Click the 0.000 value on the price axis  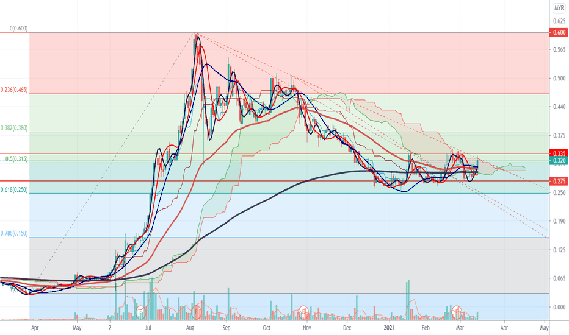tap(559, 307)
